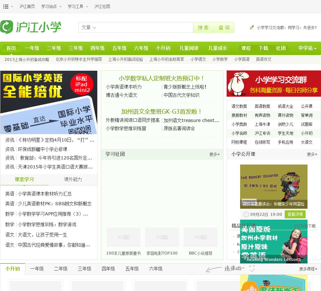Open 英语作文 sub-nav link

pos(264,60)
